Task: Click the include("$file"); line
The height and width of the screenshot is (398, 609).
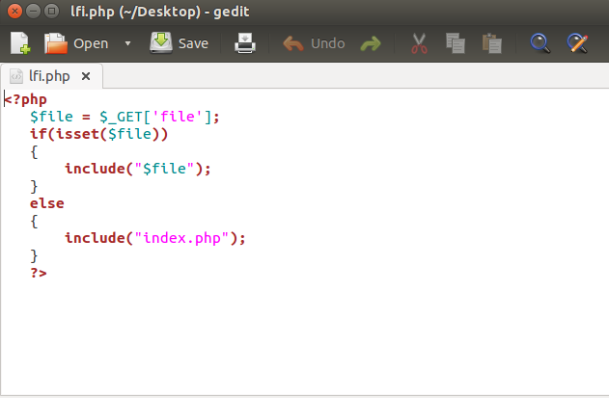Action: click(x=138, y=169)
